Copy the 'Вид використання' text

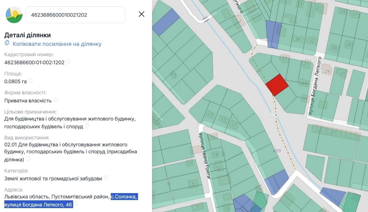point(29,159)
